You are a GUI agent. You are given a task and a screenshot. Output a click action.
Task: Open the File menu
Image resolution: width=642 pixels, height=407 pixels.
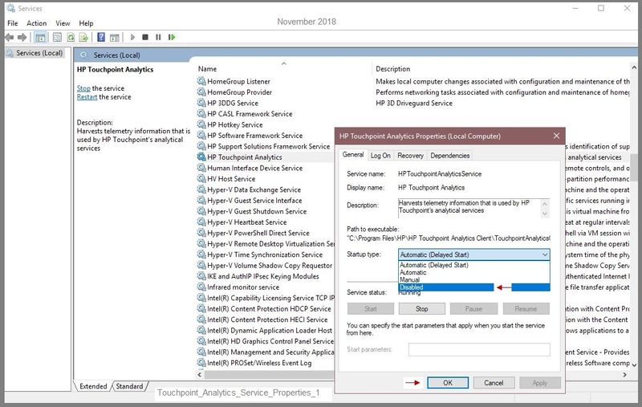(13, 23)
